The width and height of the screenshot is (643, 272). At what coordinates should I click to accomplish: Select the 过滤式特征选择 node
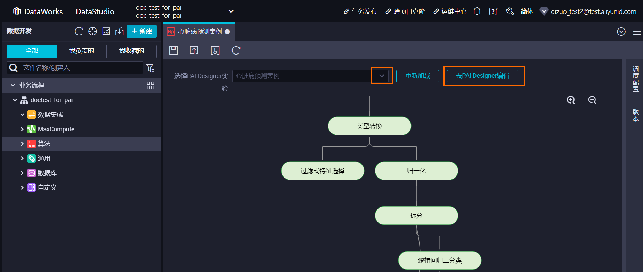[323, 171]
